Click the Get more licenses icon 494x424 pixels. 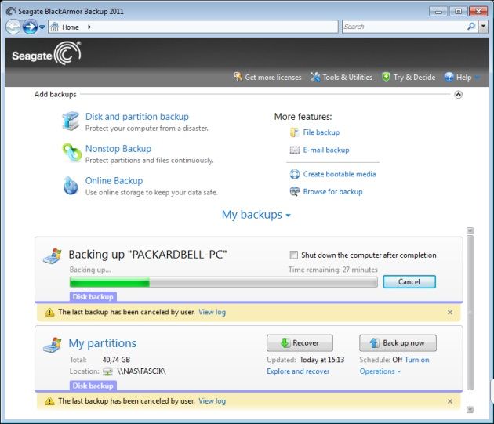pyautogui.click(x=238, y=77)
